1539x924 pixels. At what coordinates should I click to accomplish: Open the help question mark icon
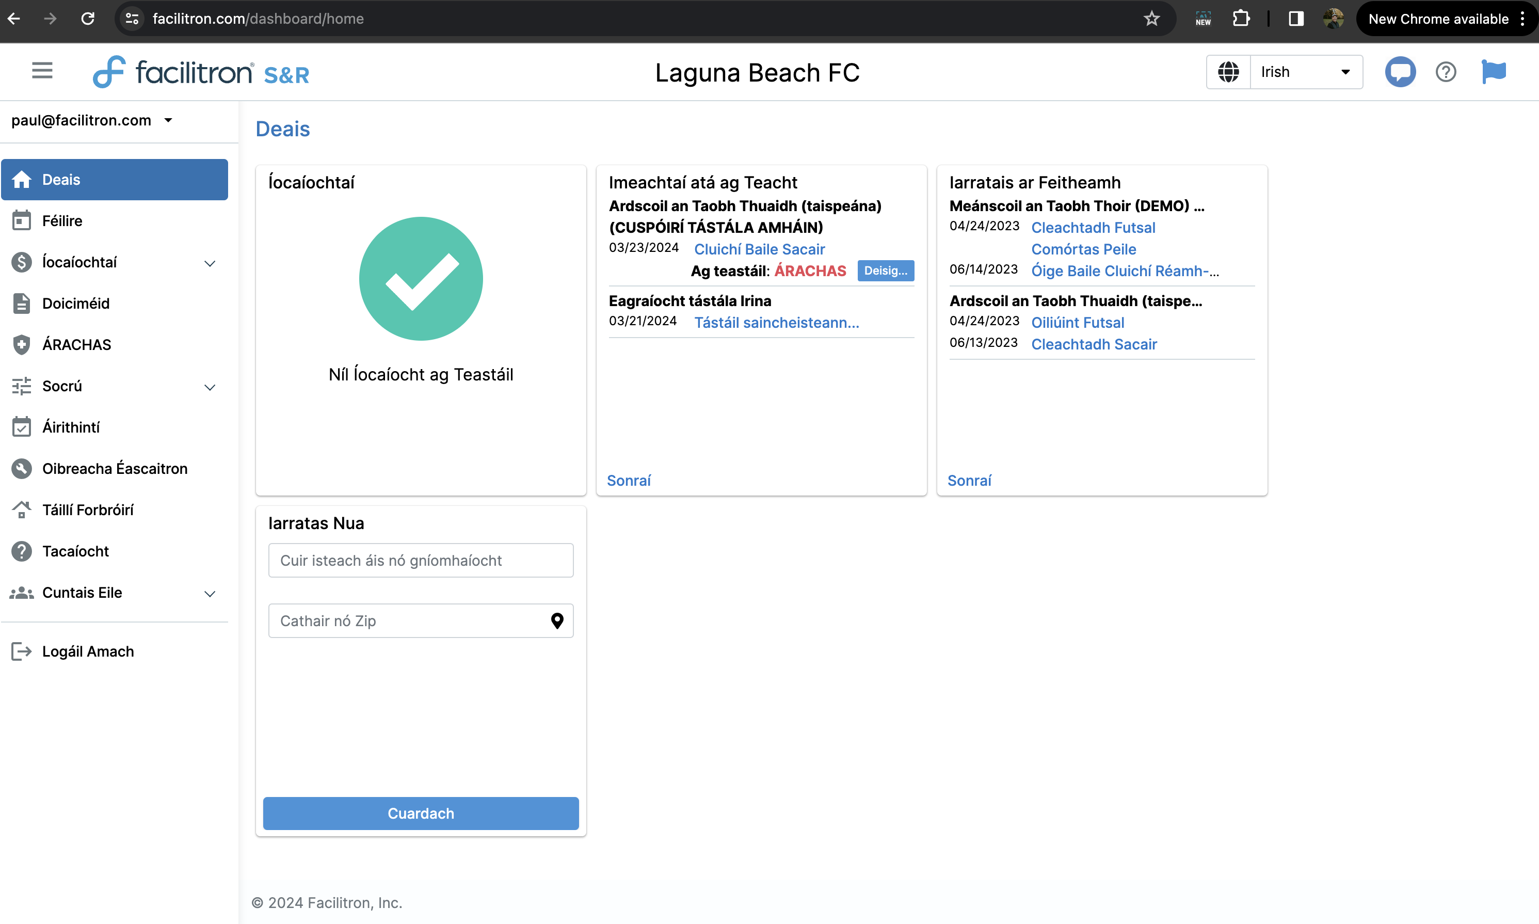coord(1445,72)
